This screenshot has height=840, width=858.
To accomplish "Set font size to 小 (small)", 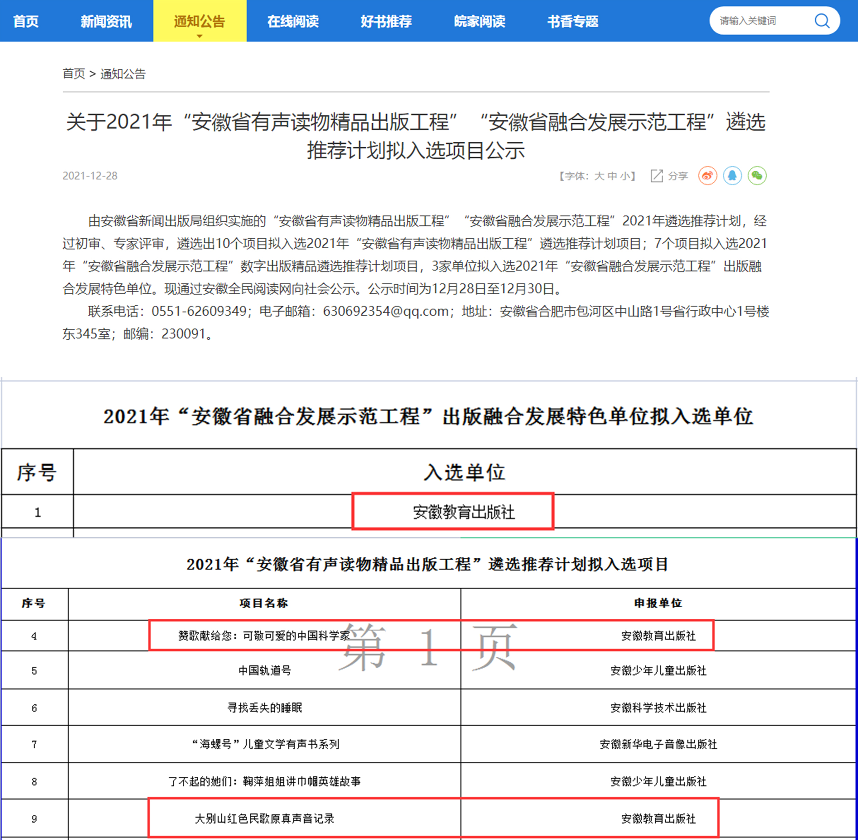I will [x=624, y=176].
